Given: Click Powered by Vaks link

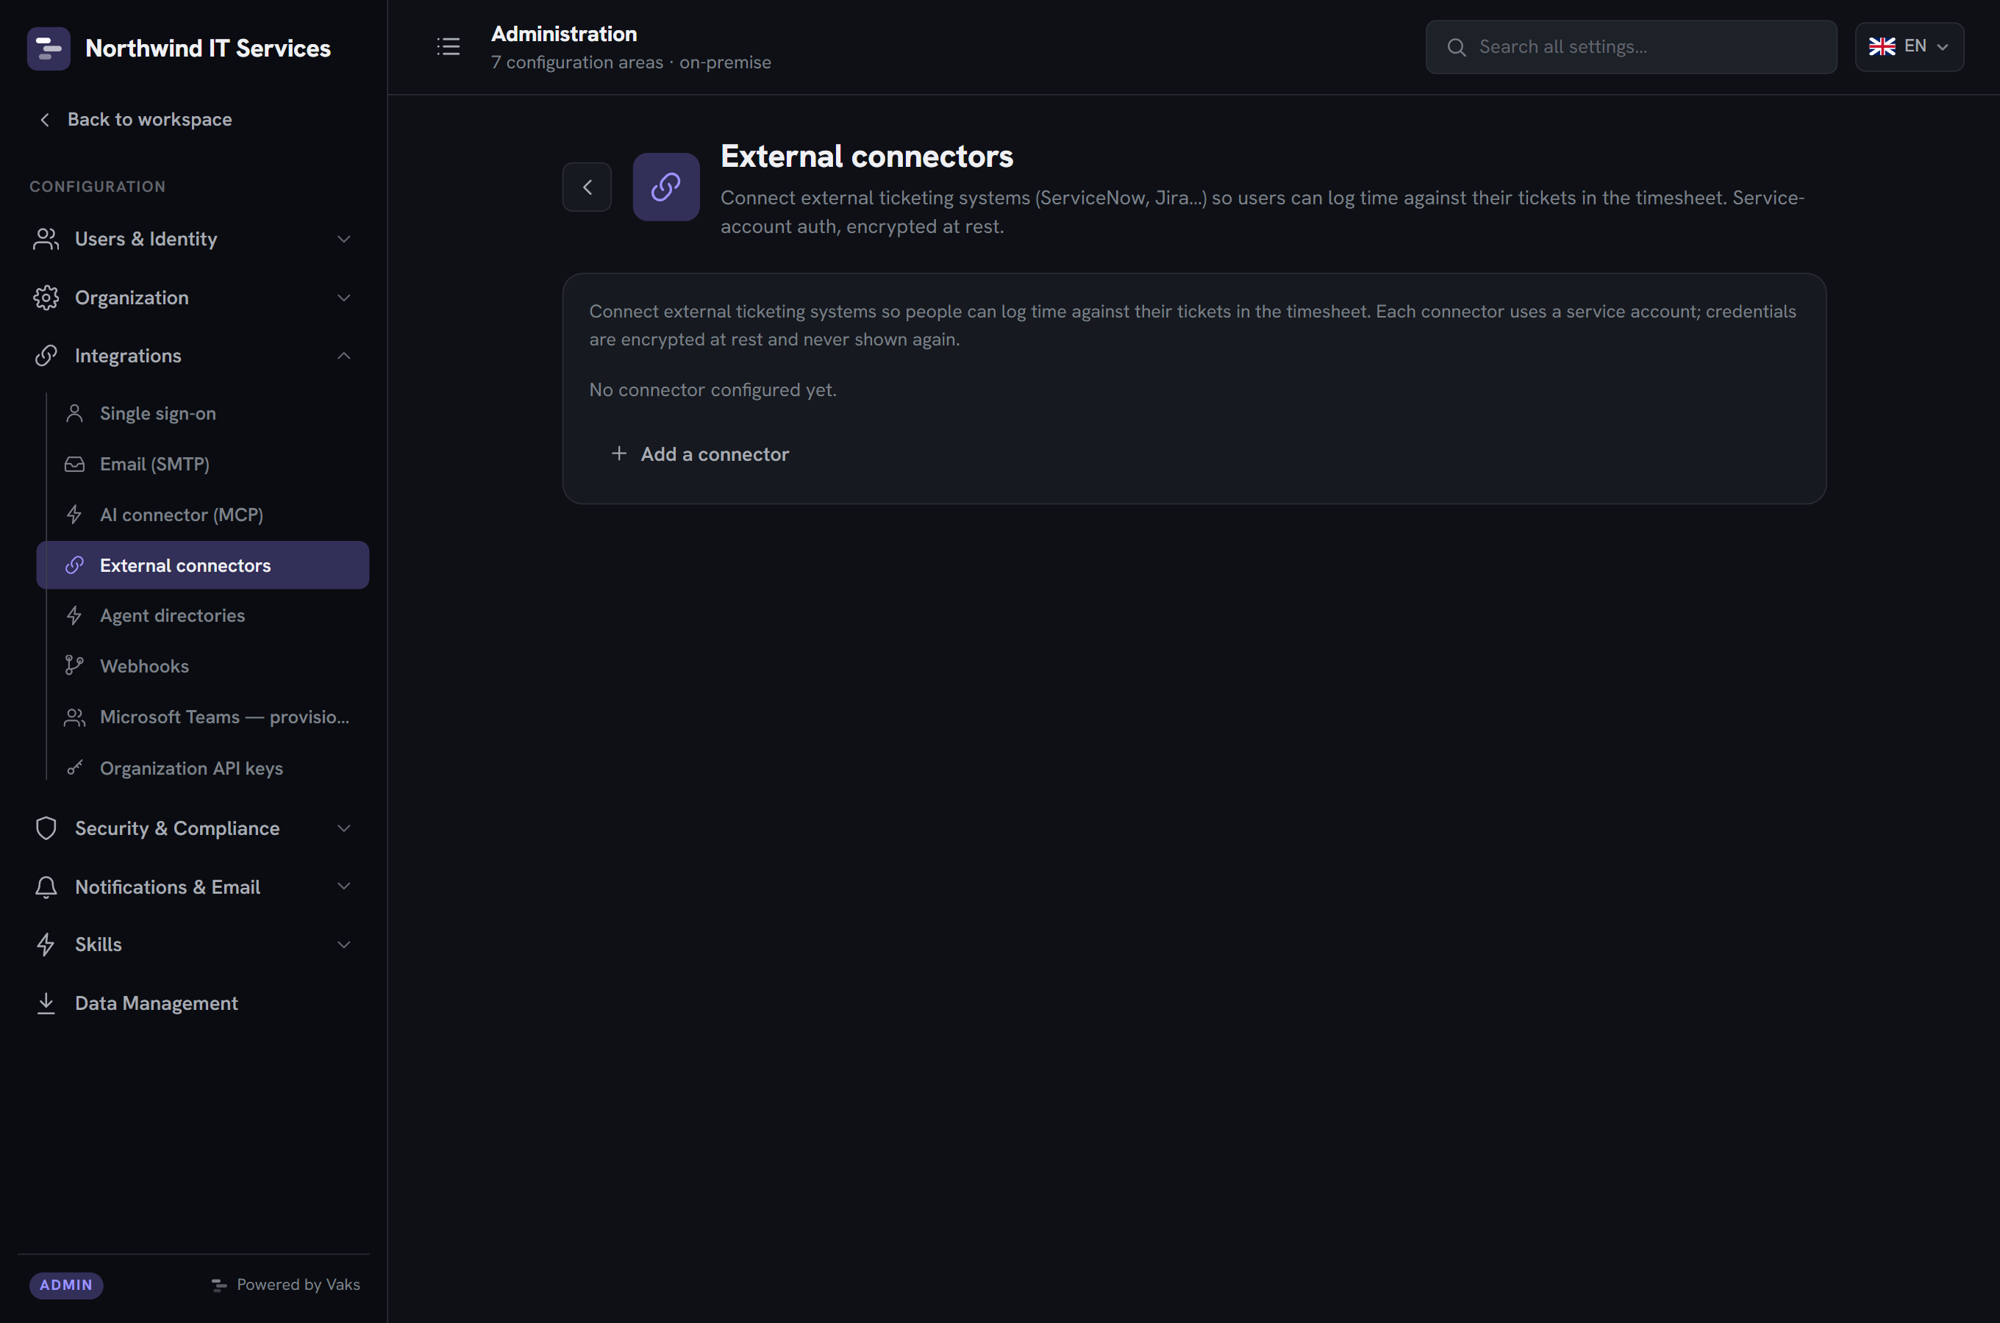Looking at the screenshot, I should tap(285, 1285).
